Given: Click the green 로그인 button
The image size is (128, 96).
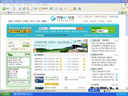Looking at the screenshot, I should pos(26,46).
